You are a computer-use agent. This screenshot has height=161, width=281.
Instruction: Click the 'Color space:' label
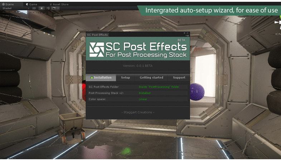click(97, 99)
